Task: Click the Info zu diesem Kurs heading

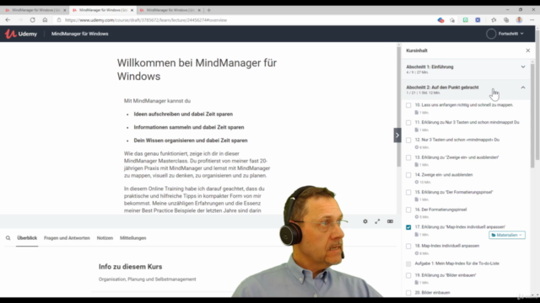Action: point(130,267)
